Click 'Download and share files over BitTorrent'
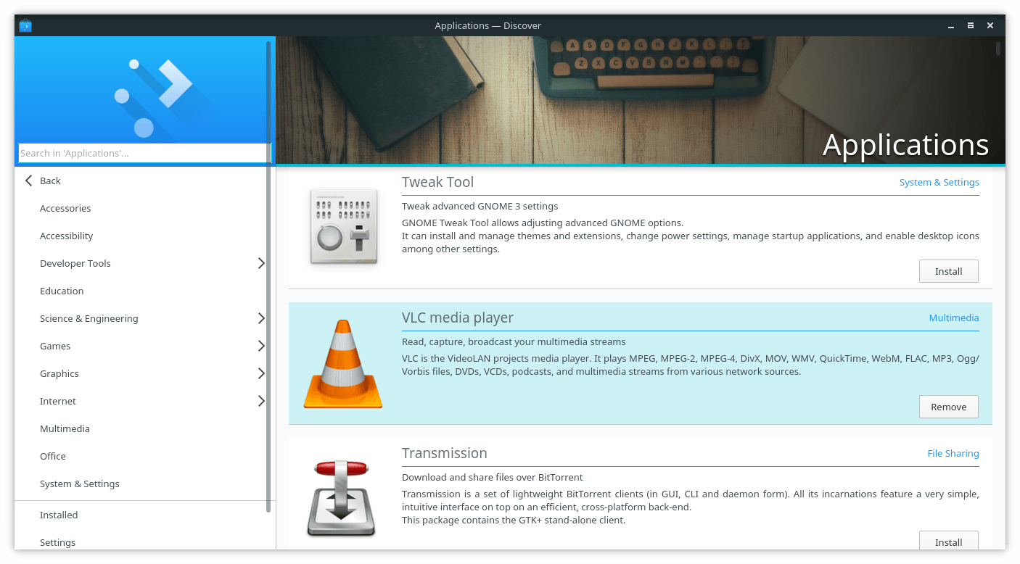This screenshot has height=564, width=1020. pyautogui.click(x=493, y=478)
